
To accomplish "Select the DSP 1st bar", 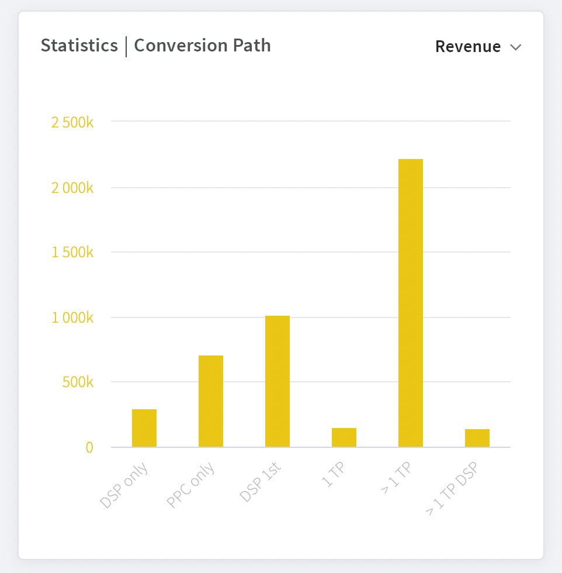I will 277,381.
